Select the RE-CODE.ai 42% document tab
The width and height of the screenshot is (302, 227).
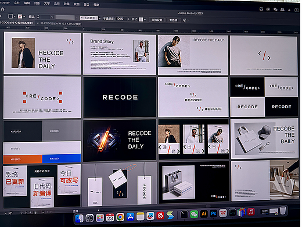(17, 23)
